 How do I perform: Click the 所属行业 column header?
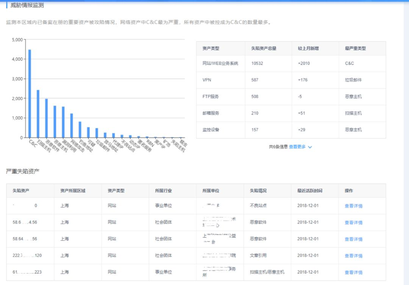163,191
